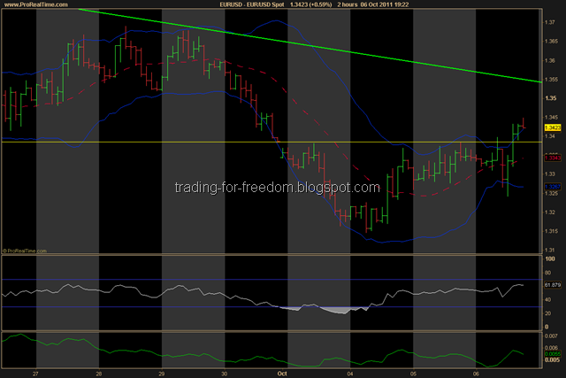
Task: Click the 27 date label on time axis
Action: click(x=35, y=374)
